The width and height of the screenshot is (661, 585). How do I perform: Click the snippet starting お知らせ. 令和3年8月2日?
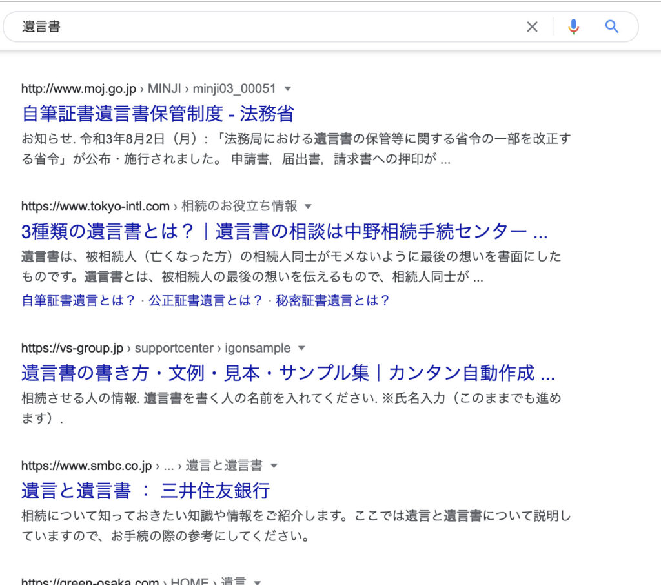point(296,149)
